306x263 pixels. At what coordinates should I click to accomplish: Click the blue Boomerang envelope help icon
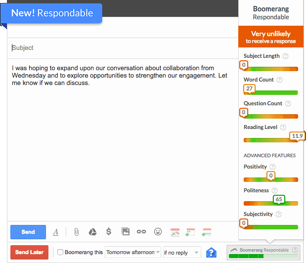click(211, 253)
